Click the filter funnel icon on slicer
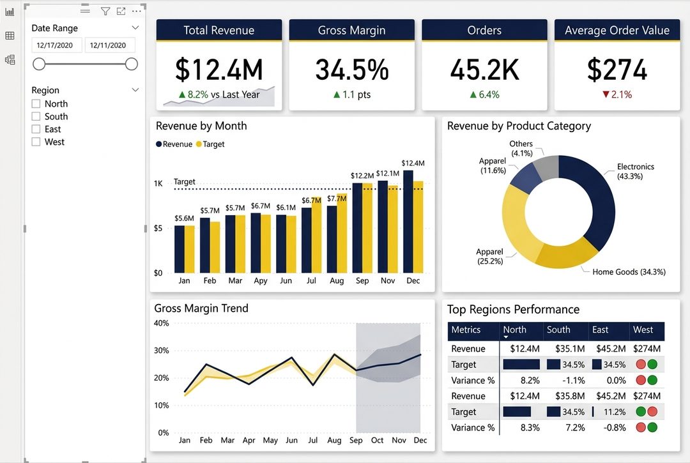 [x=105, y=11]
